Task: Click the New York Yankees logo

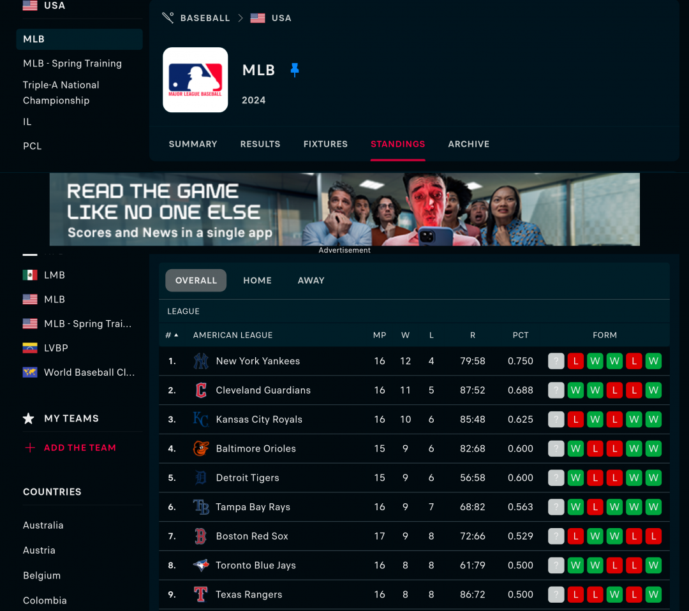Action: tap(201, 361)
